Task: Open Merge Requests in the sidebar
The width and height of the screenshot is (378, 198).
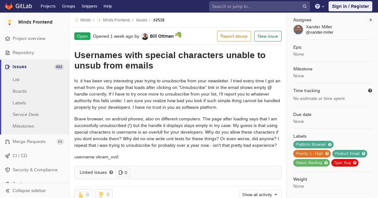Action: coord(29,141)
